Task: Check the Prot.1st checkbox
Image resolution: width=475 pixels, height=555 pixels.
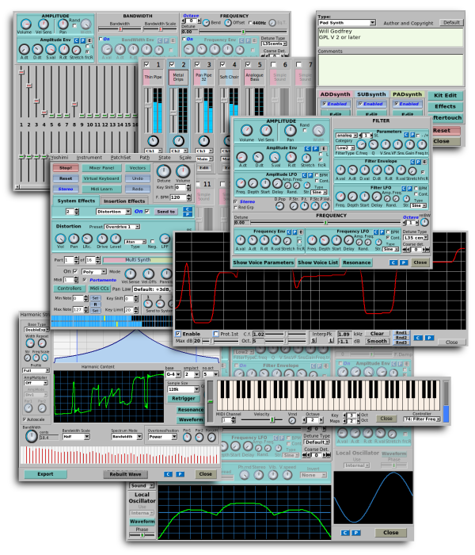Action: pyautogui.click(x=216, y=334)
